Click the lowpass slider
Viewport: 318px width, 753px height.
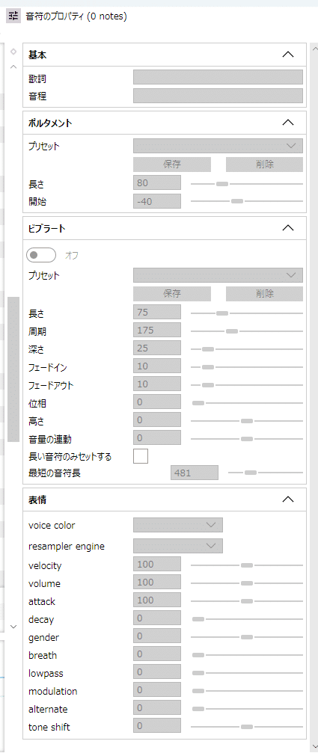(247, 673)
